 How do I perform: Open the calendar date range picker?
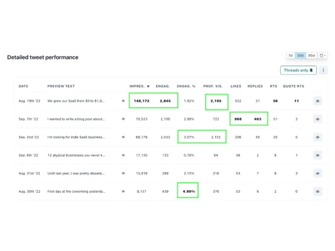(322, 56)
